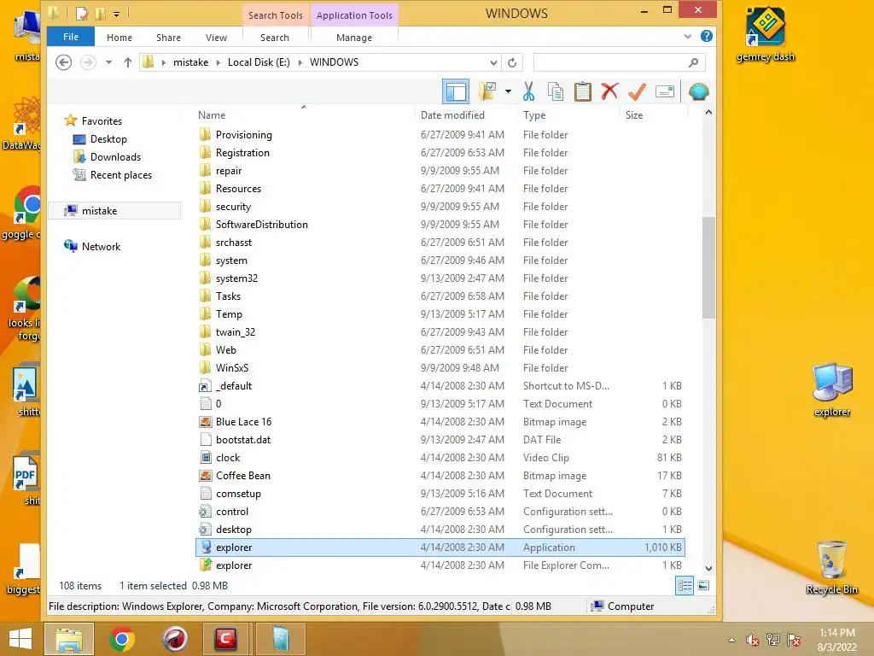Viewport: 874px width, 656px height.
Task: Sort by Size column header
Action: pyautogui.click(x=634, y=115)
